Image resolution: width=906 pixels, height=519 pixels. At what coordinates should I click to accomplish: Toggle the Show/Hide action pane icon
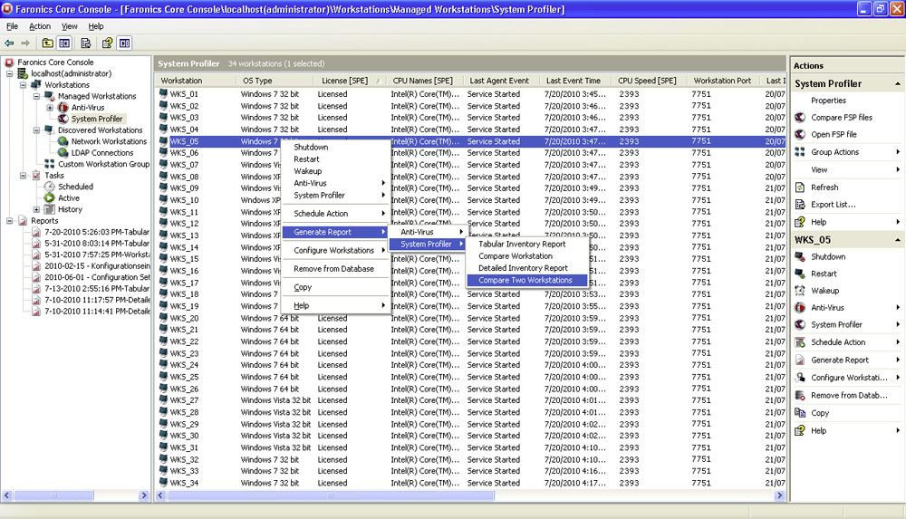[x=125, y=43]
